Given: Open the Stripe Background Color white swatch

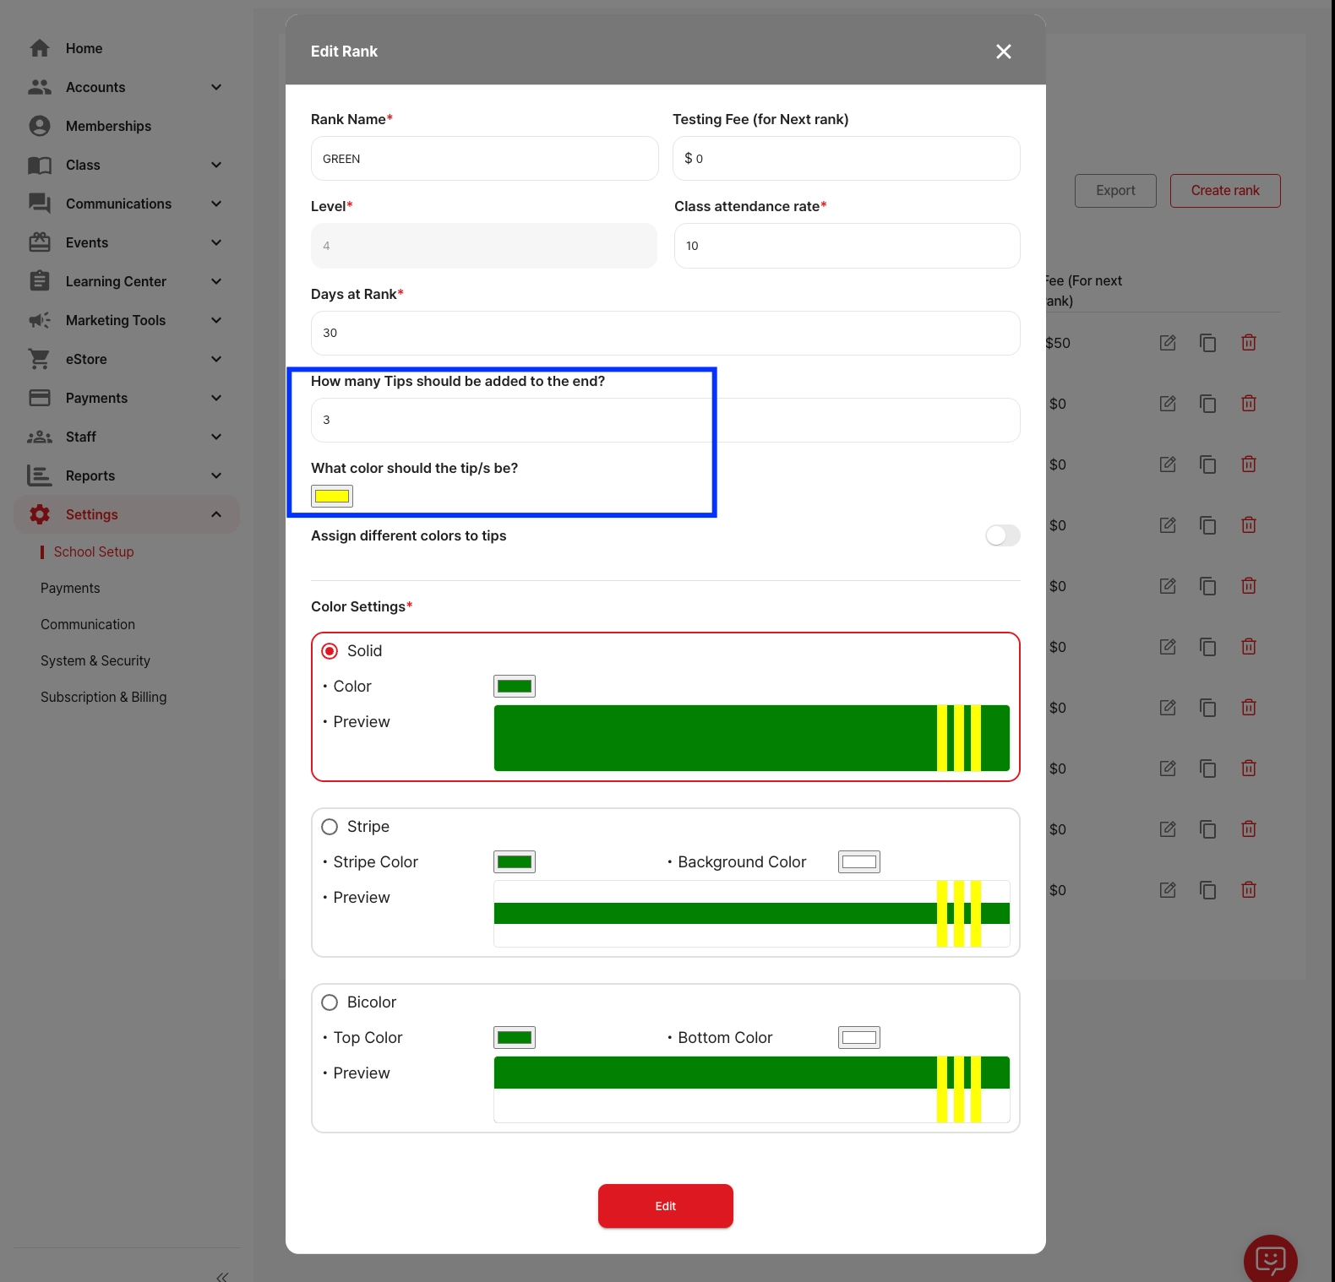Looking at the screenshot, I should pyautogui.click(x=859, y=861).
